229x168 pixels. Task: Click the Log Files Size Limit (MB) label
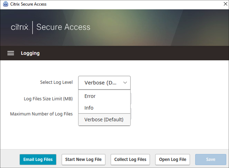pos(48,99)
